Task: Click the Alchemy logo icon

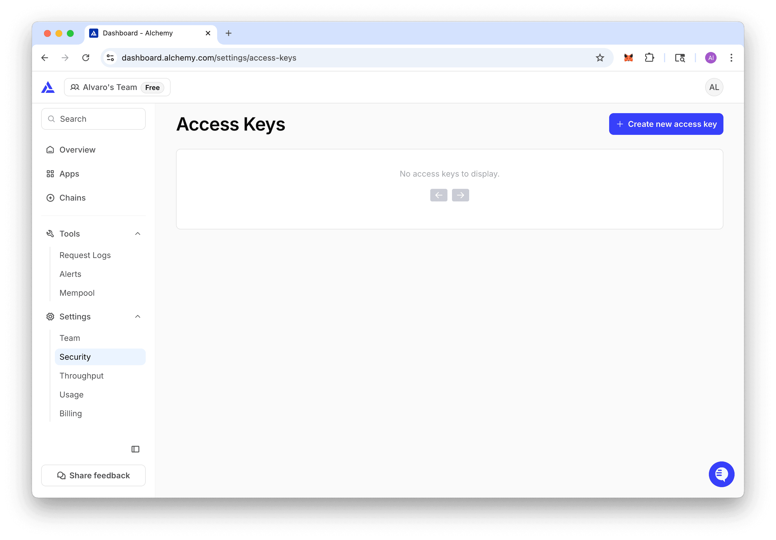Action: coord(48,87)
